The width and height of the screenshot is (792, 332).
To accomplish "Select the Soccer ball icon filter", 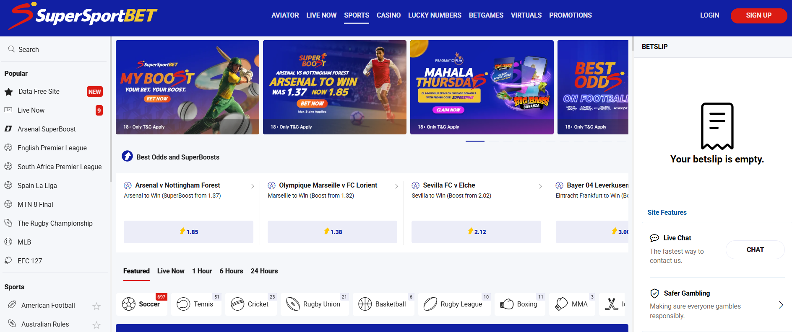I will pyautogui.click(x=128, y=304).
